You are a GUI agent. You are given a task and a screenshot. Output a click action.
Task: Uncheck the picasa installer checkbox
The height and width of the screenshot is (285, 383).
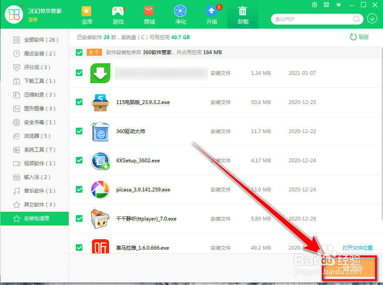click(79, 189)
